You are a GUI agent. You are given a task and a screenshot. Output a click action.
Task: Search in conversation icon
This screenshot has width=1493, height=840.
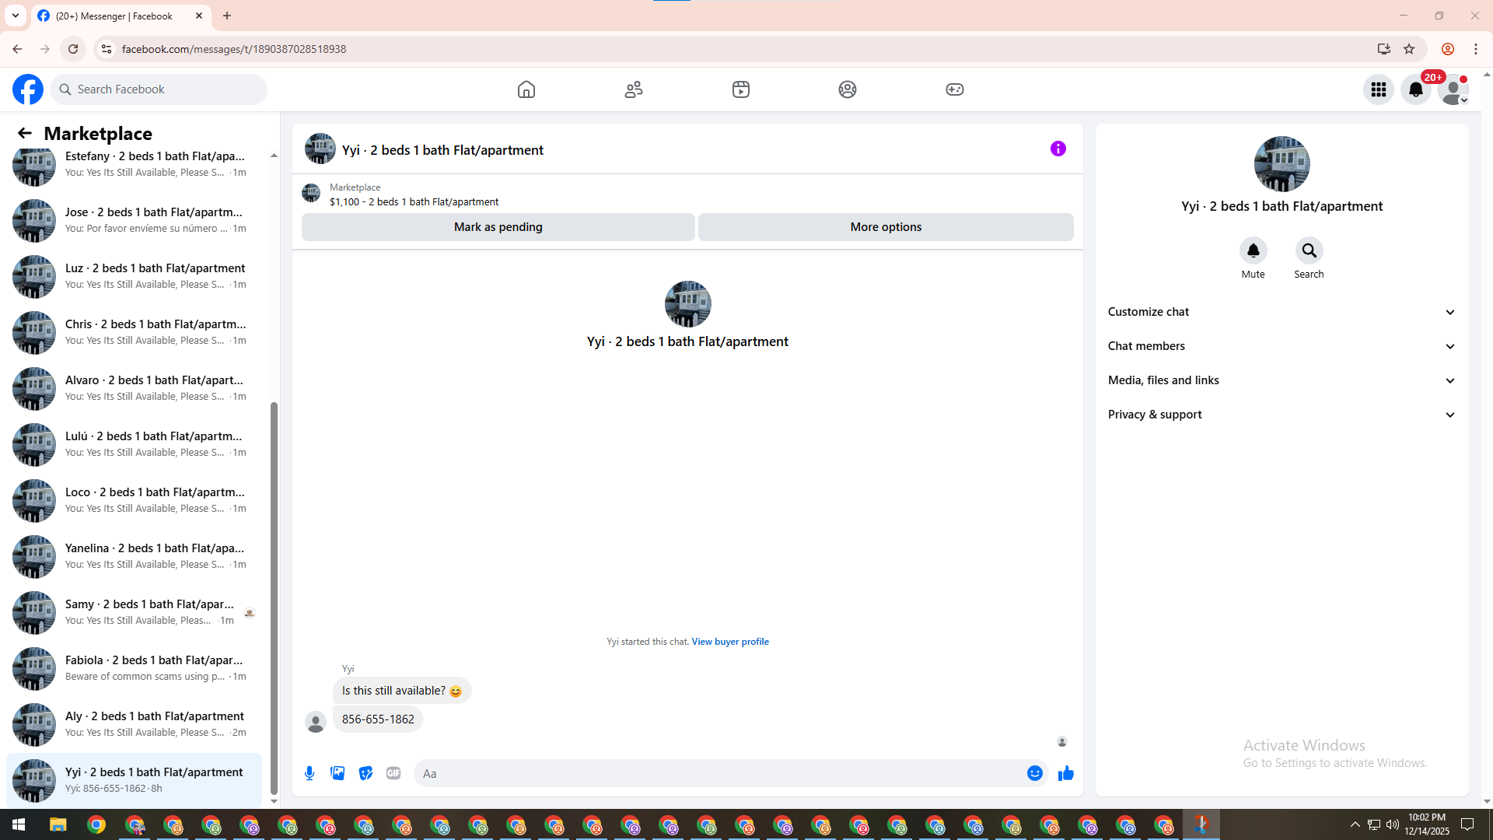pos(1309,250)
